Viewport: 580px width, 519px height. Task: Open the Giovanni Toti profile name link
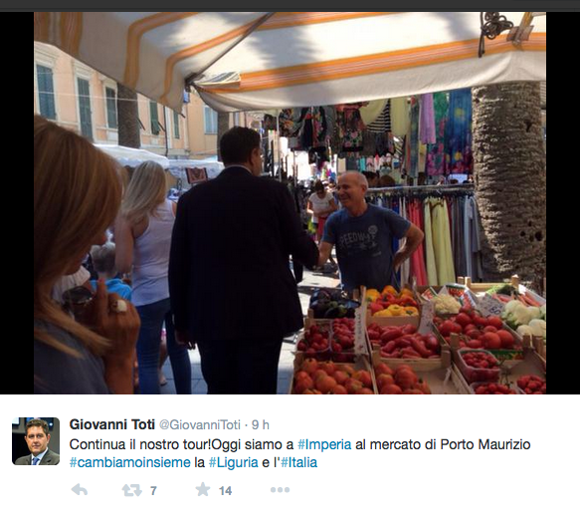pyautogui.click(x=112, y=424)
